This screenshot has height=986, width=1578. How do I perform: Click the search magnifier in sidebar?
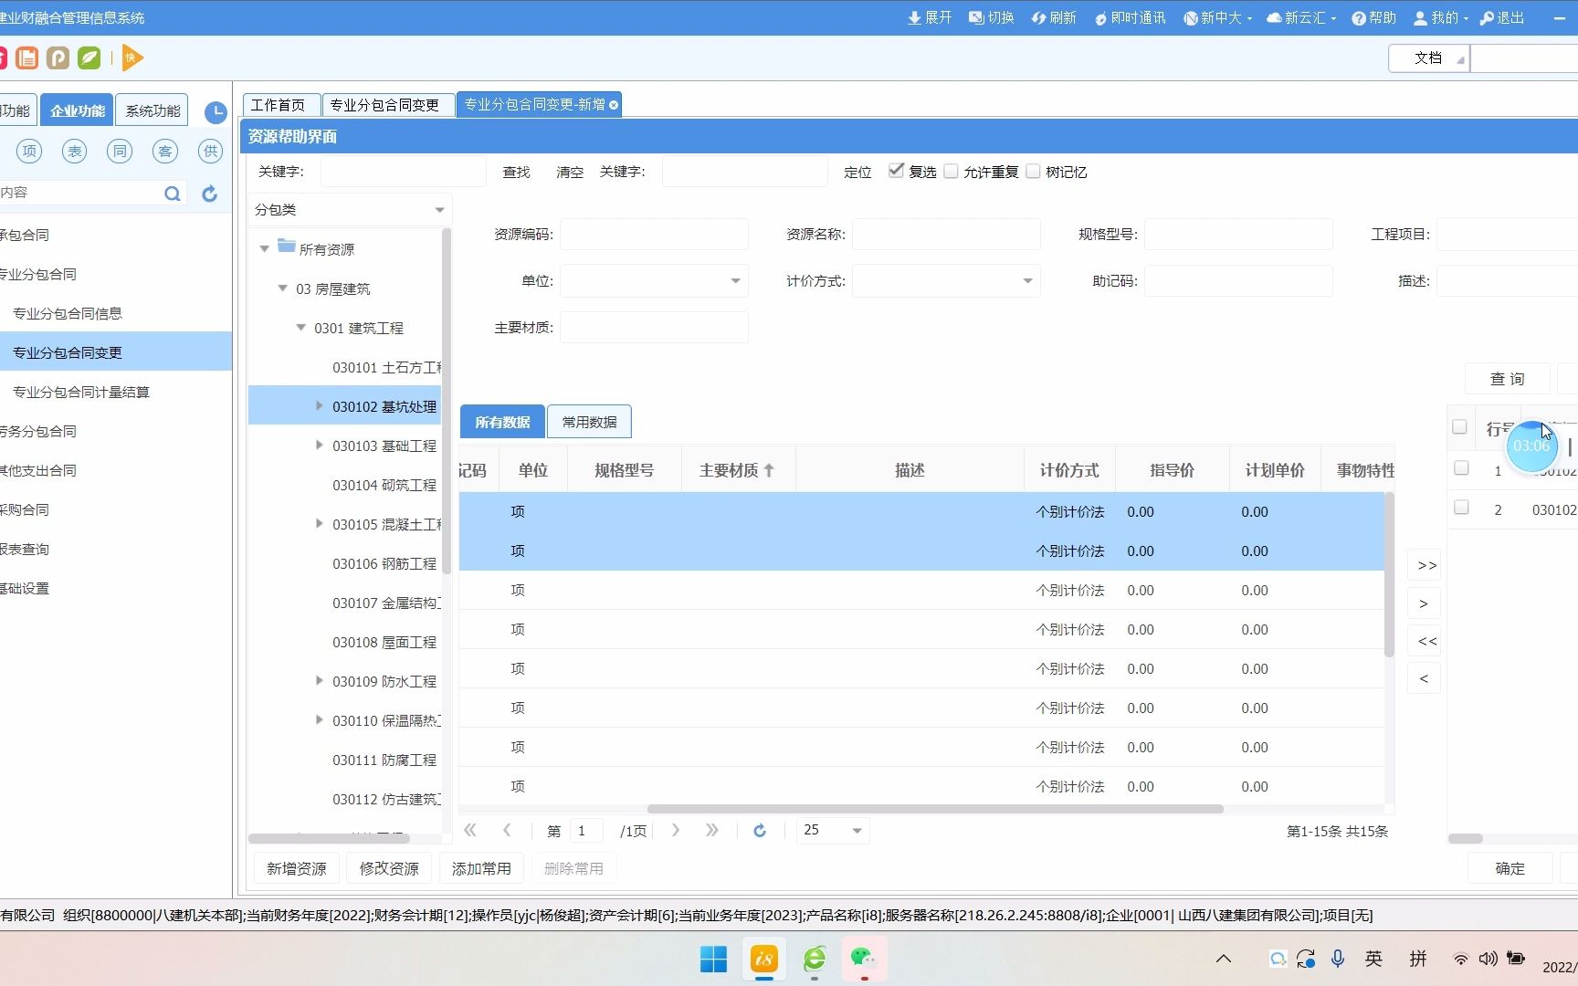tap(172, 194)
